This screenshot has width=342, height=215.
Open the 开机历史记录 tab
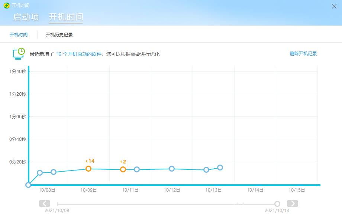(58, 34)
